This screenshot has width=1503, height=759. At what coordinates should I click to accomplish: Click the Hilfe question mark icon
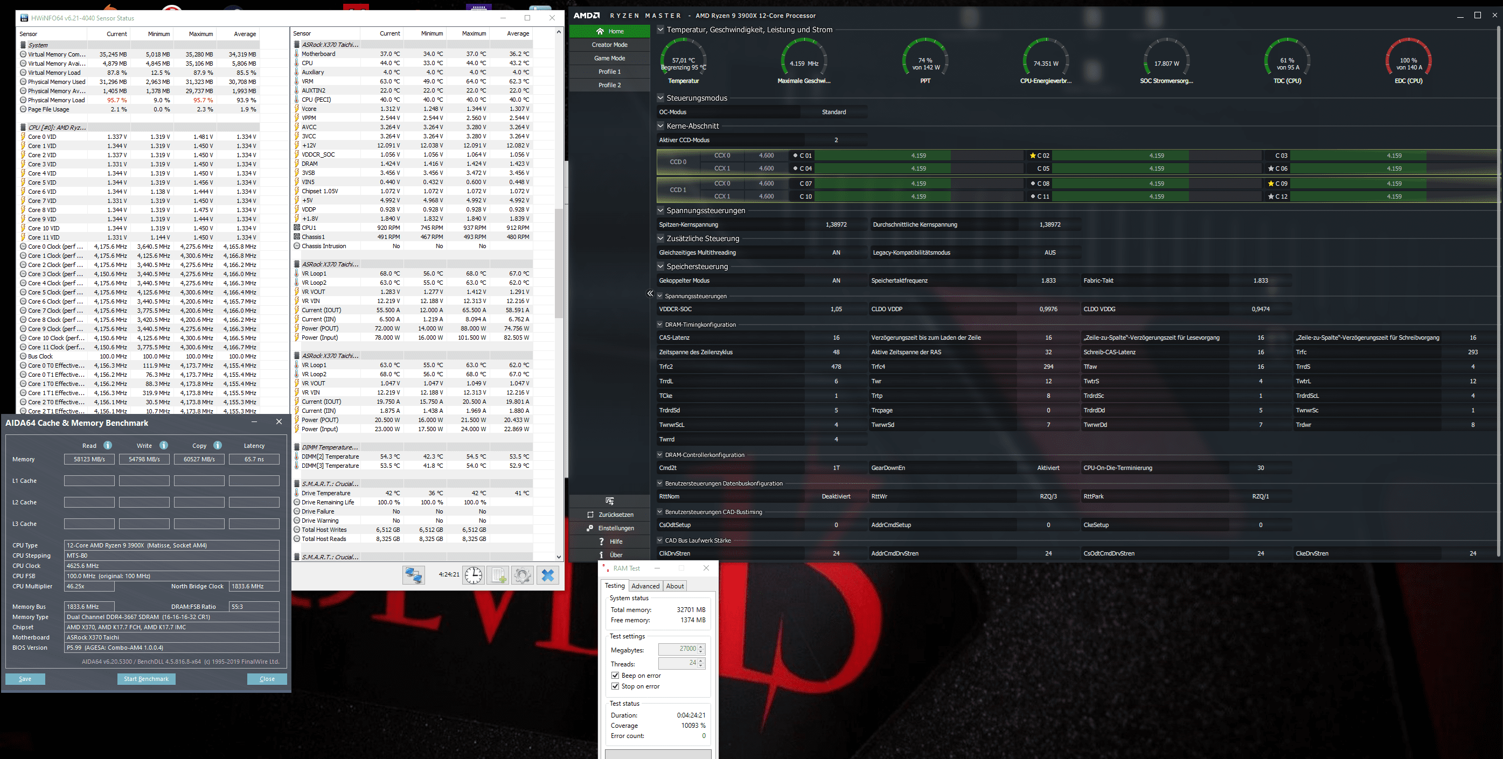tap(601, 542)
